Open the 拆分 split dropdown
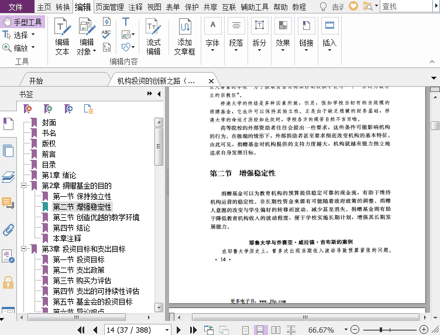The width and height of the screenshot is (440, 335). click(259, 34)
